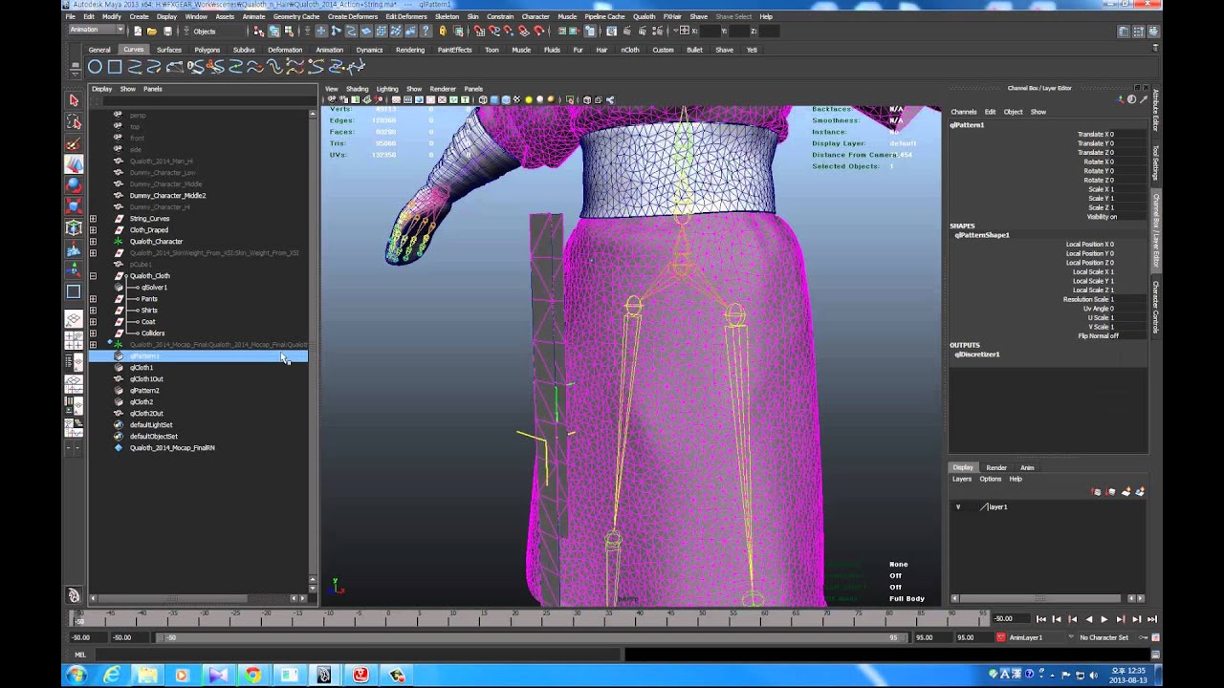Click Flip Normal off in the channel box
Viewport: 1224px width, 688px height.
[1098, 335]
